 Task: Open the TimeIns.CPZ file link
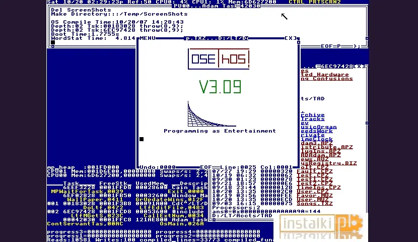[319, 188]
